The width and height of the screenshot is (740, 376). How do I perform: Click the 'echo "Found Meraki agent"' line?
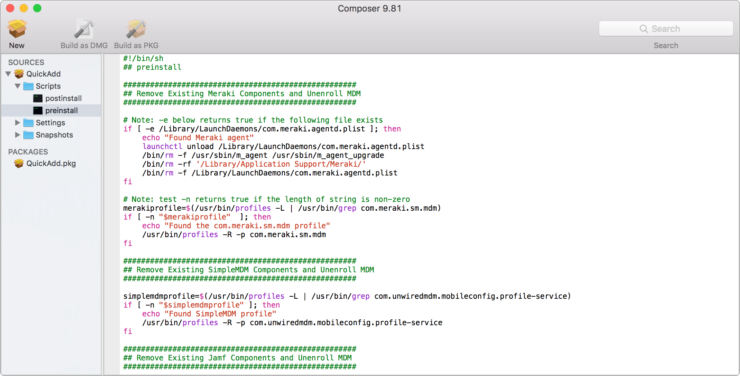click(x=198, y=138)
